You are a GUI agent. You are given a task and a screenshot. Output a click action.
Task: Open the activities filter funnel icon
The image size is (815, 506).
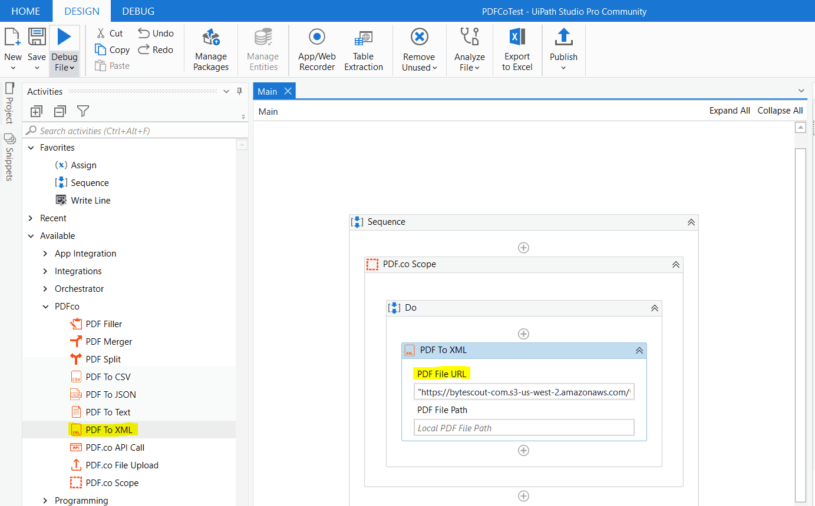[x=83, y=111]
